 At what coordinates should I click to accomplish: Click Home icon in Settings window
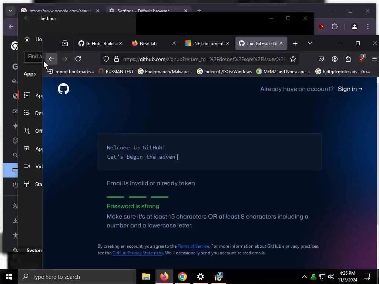coord(27,39)
